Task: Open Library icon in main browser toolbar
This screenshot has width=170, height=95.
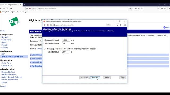Action: pos(158,8)
